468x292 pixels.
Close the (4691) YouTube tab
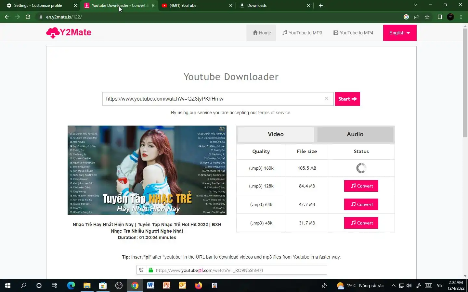[x=231, y=6]
